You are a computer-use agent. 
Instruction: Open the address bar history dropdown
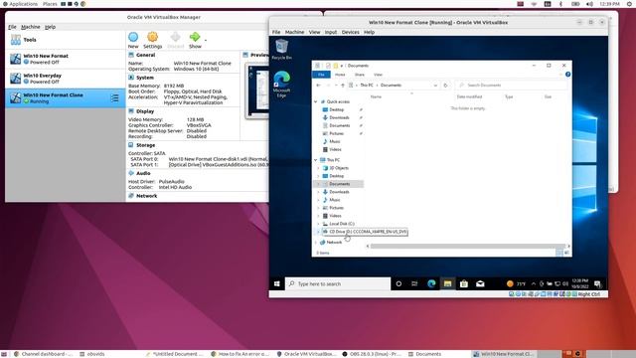coord(435,86)
